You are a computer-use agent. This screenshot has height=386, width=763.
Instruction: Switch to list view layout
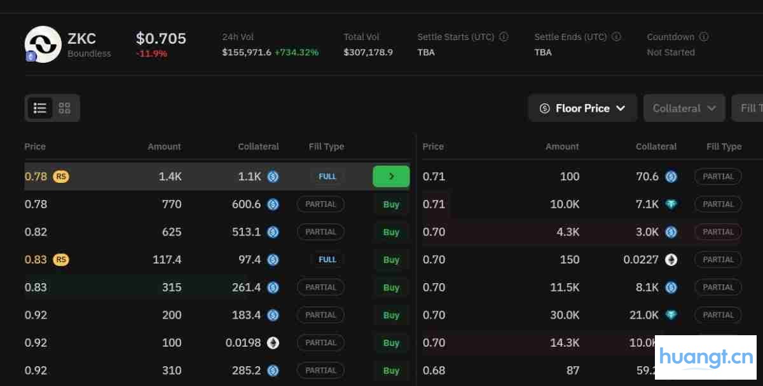(40, 108)
